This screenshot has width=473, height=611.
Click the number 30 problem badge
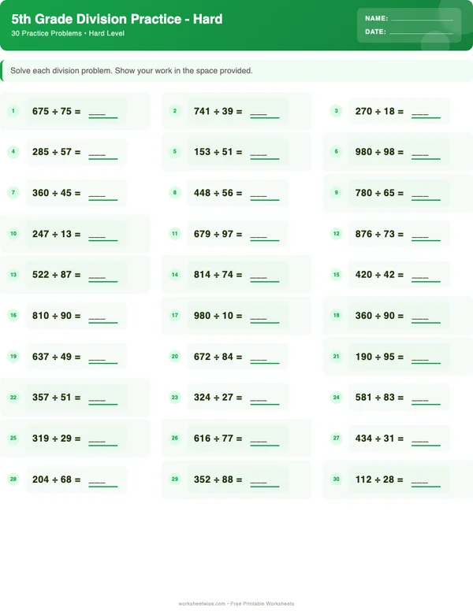point(336,480)
